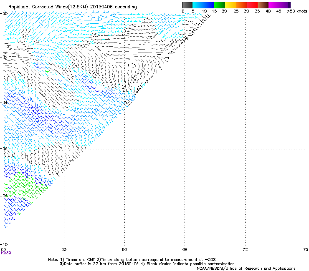Click the green 15-20 knots color swatch

(x=220, y=5)
